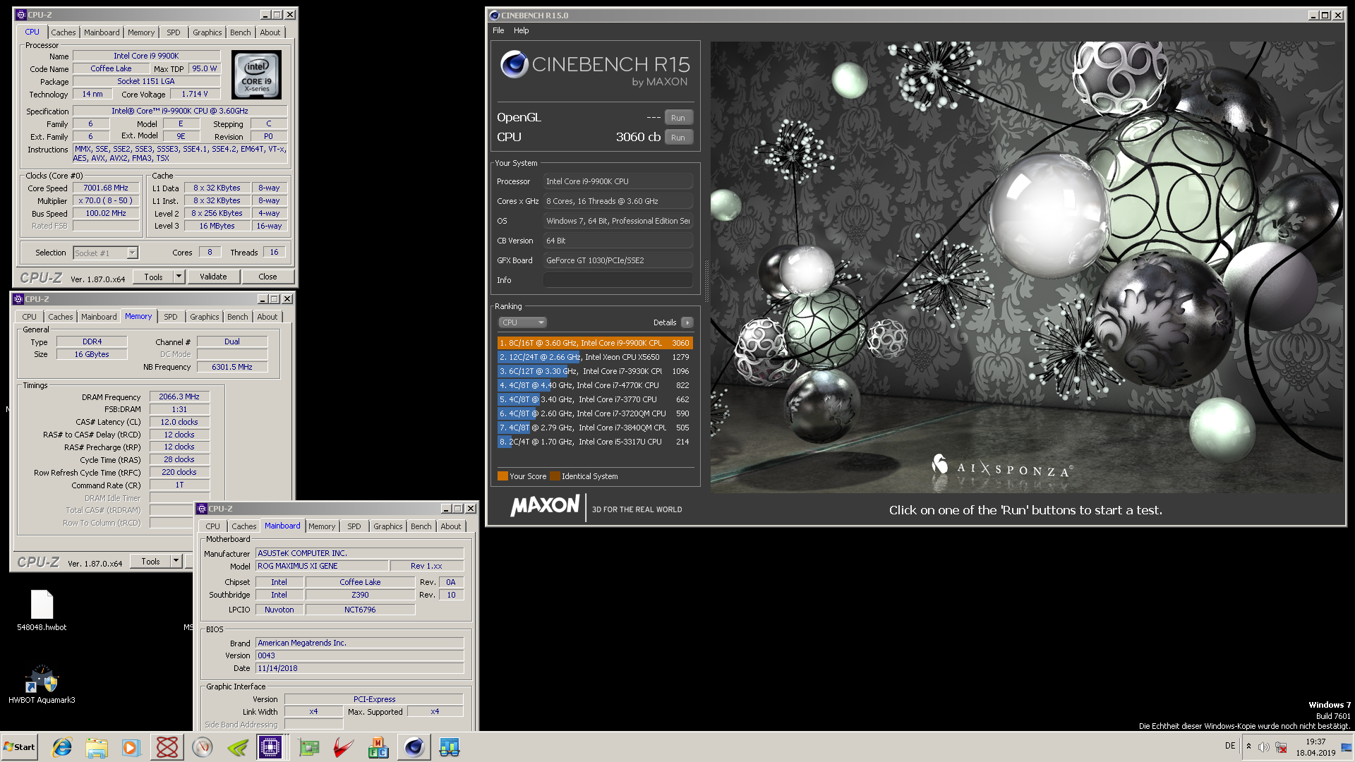This screenshot has width=1355, height=762.
Task: Open Tools dropdown arrow in top CPU-Z
Action: point(179,277)
